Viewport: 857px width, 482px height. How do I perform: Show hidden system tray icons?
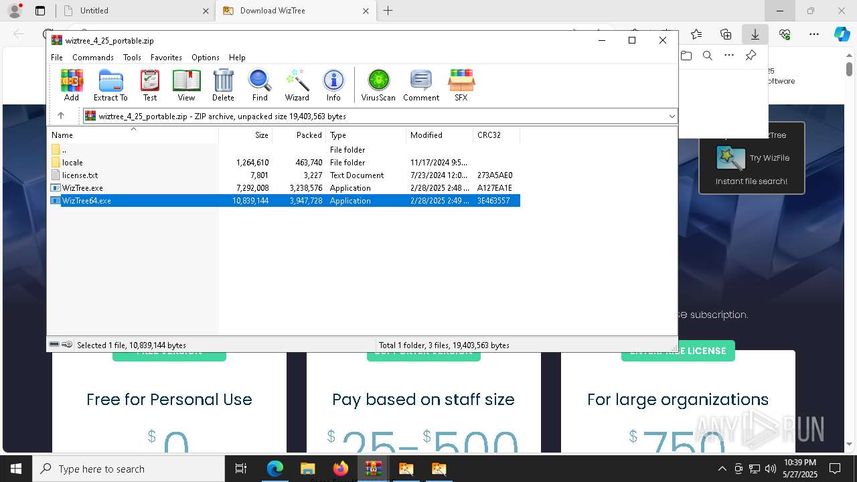click(x=722, y=469)
